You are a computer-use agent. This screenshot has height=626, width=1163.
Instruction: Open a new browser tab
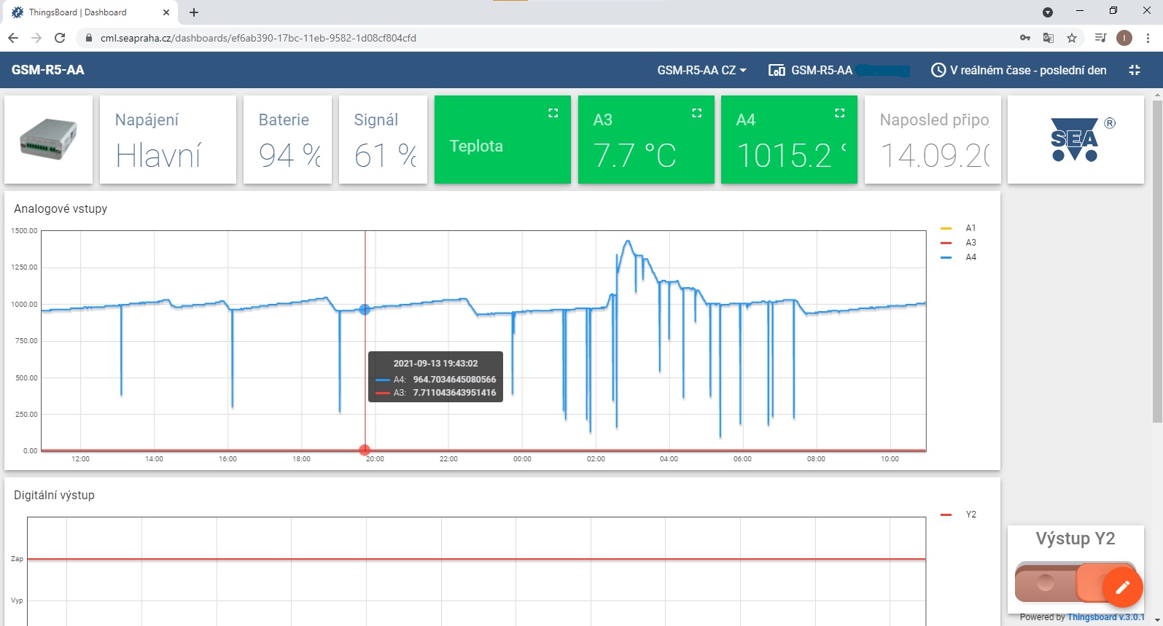(194, 12)
